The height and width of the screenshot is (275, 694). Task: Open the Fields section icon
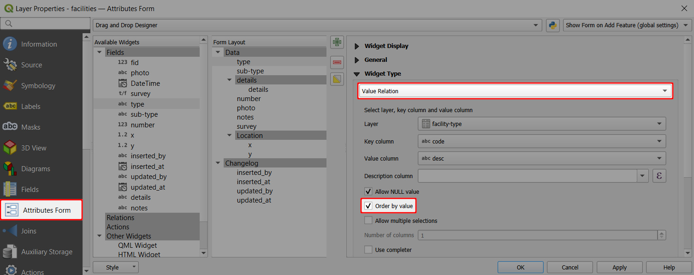[x=10, y=189]
